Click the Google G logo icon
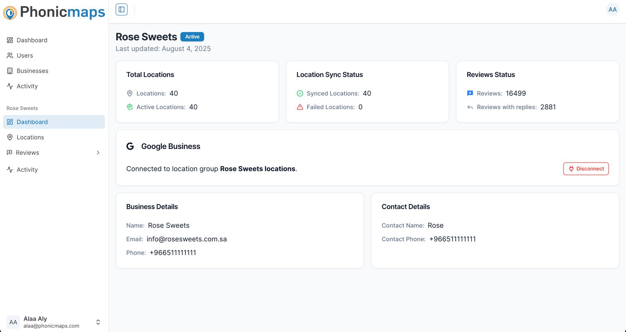 (130, 146)
